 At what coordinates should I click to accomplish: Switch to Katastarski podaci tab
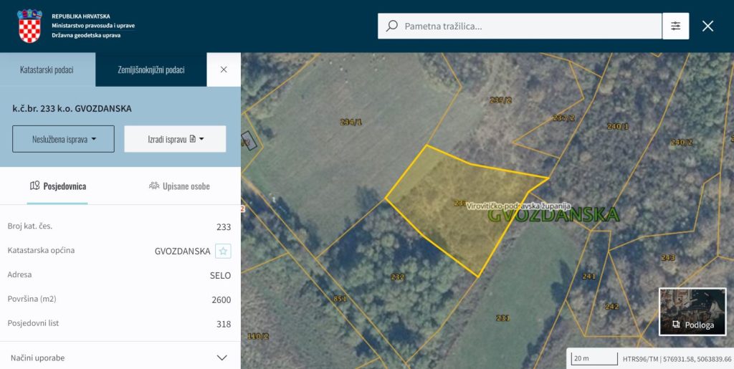pos(47,70)
